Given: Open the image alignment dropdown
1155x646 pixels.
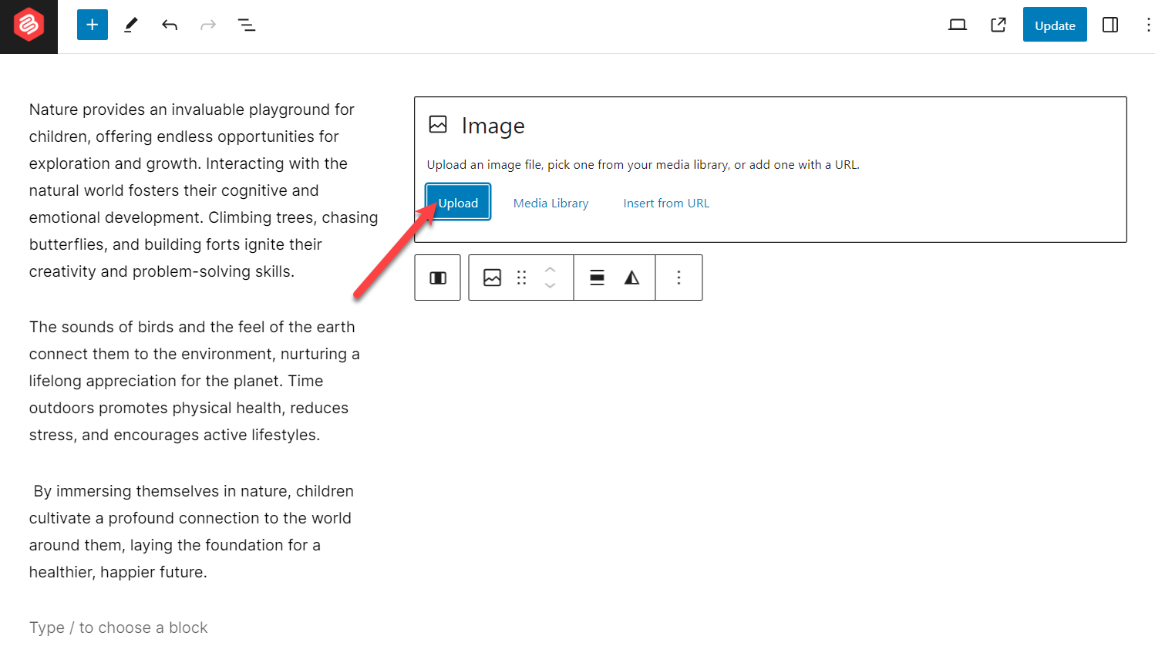Looking at the screenshot, I should point(596,278).
